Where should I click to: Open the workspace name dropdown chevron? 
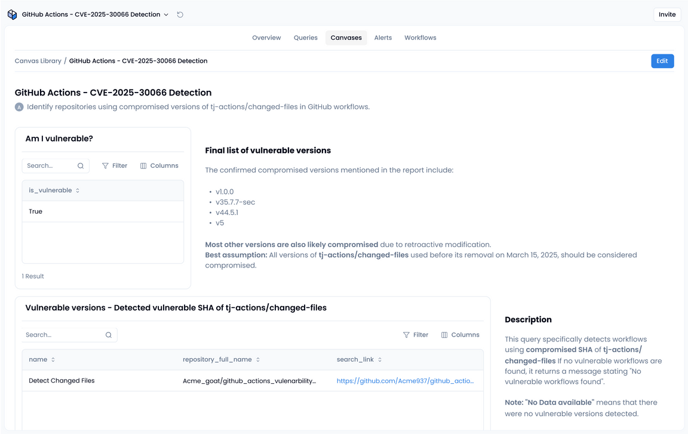coord(166,14)
